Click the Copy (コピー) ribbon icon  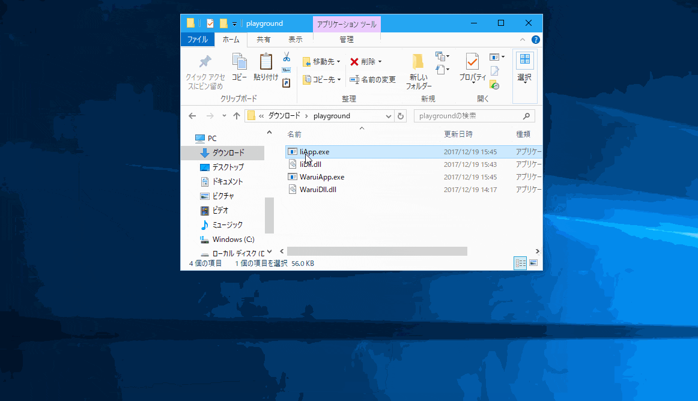coord(240,61)
